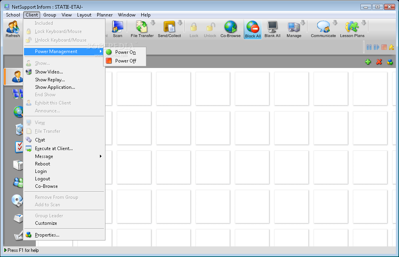
Task: Click the Unlock toolbar icon
Action: coord(210,29)
